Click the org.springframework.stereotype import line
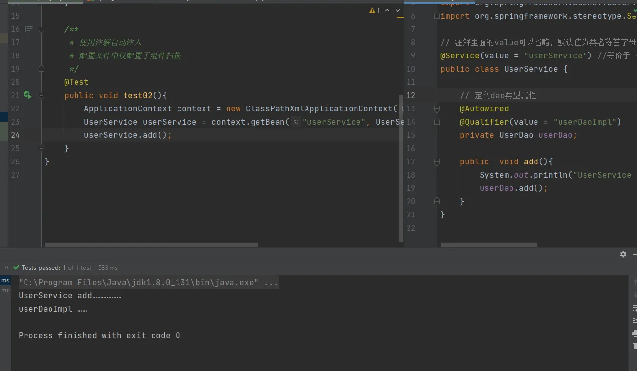This screenshot has width=637, height=371. pos(538,16)
